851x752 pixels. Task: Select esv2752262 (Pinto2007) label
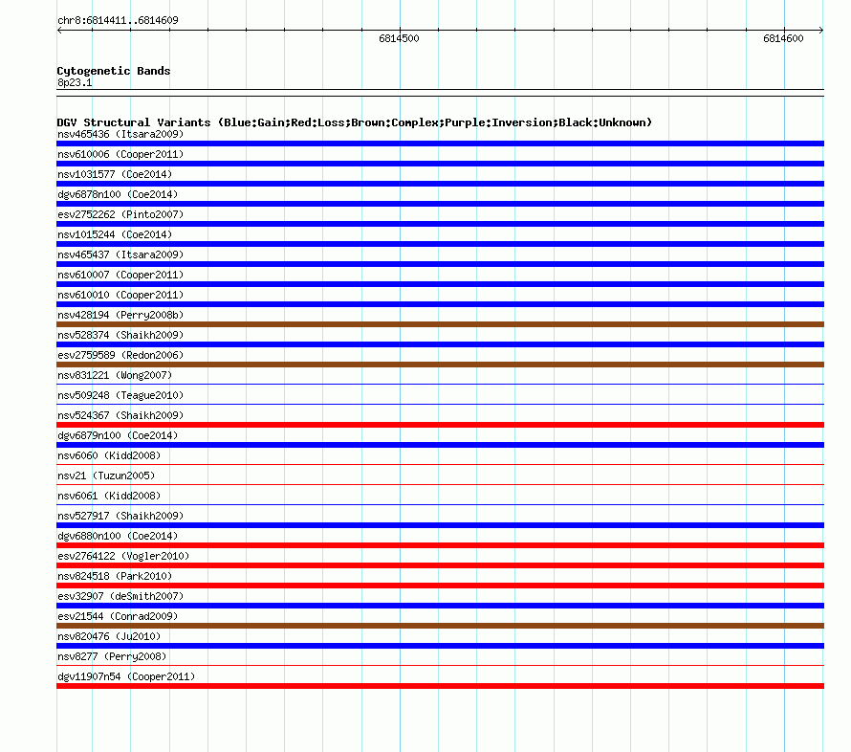[x=120, y=214]
